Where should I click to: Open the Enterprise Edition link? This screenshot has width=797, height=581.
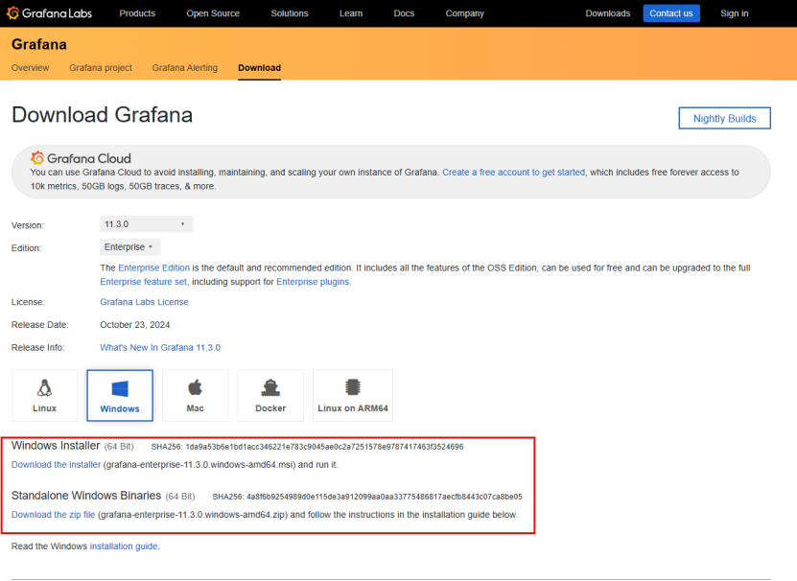point(154,267)
